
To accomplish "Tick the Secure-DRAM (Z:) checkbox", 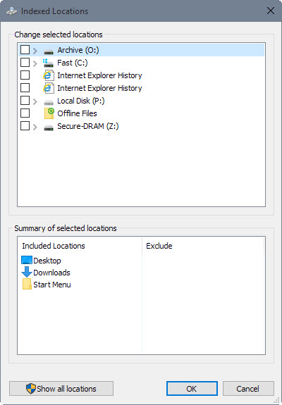I will (25, 126).
